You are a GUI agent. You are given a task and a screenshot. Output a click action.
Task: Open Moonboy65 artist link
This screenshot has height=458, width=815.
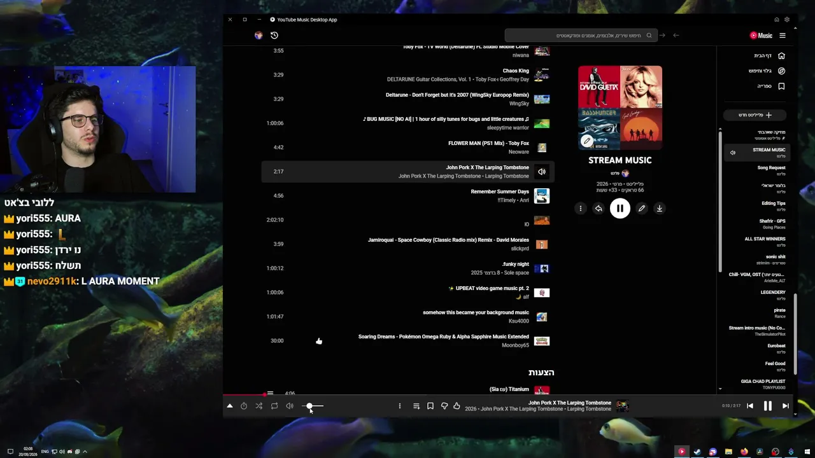pos(516,345)
